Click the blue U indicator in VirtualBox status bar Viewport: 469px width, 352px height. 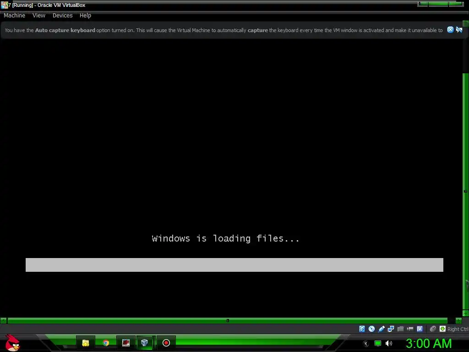[420, 329]
